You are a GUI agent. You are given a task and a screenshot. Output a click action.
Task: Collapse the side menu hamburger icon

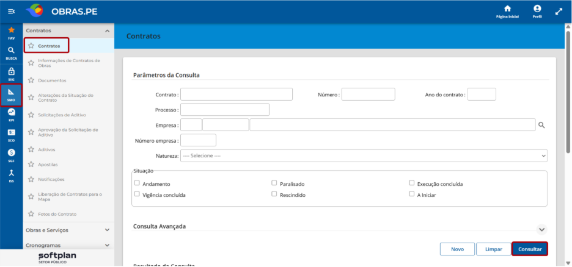(x=12, y=12)
